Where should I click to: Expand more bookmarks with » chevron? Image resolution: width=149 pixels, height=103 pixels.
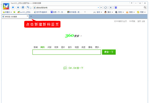pos(85,12)
